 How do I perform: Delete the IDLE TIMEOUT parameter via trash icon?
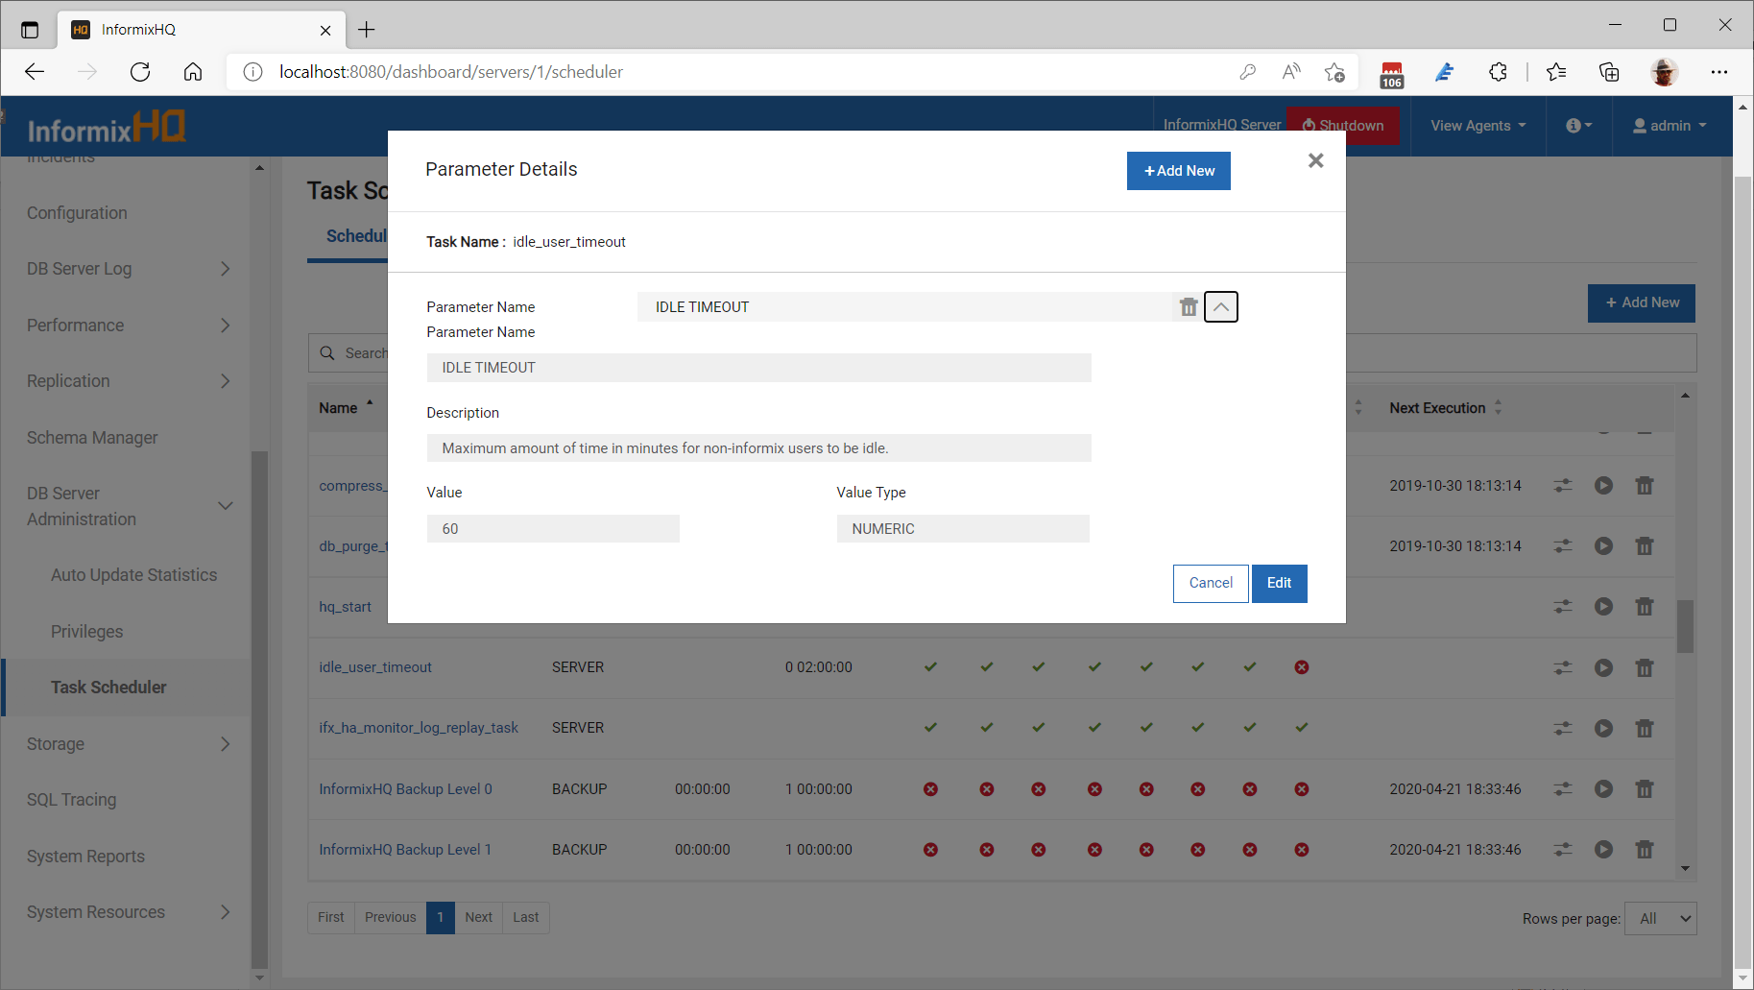(1189, 307)
